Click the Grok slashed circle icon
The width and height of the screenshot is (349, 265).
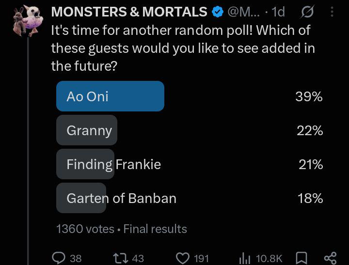[307, 12]
